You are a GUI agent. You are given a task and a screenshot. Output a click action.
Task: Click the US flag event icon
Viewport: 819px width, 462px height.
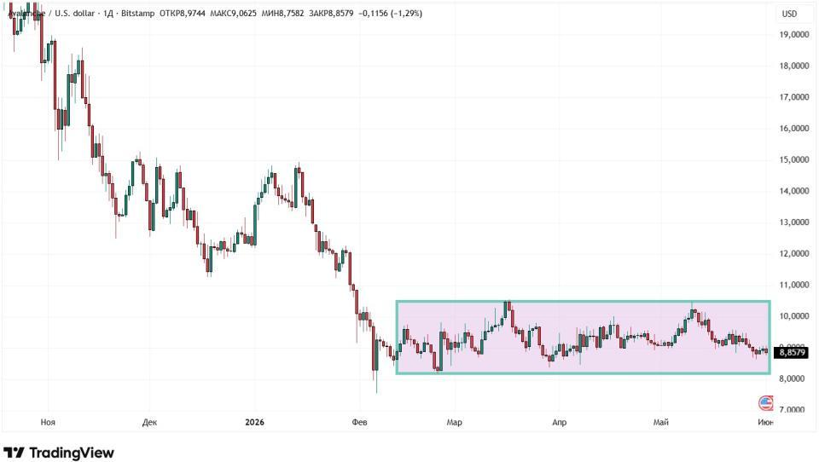[766, 403]
